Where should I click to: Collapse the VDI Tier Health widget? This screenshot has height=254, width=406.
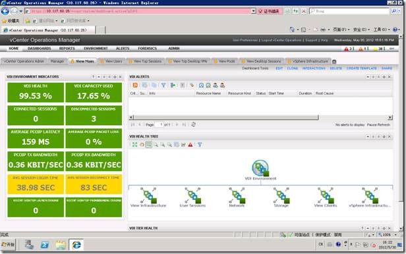click(x=368, y=228)
